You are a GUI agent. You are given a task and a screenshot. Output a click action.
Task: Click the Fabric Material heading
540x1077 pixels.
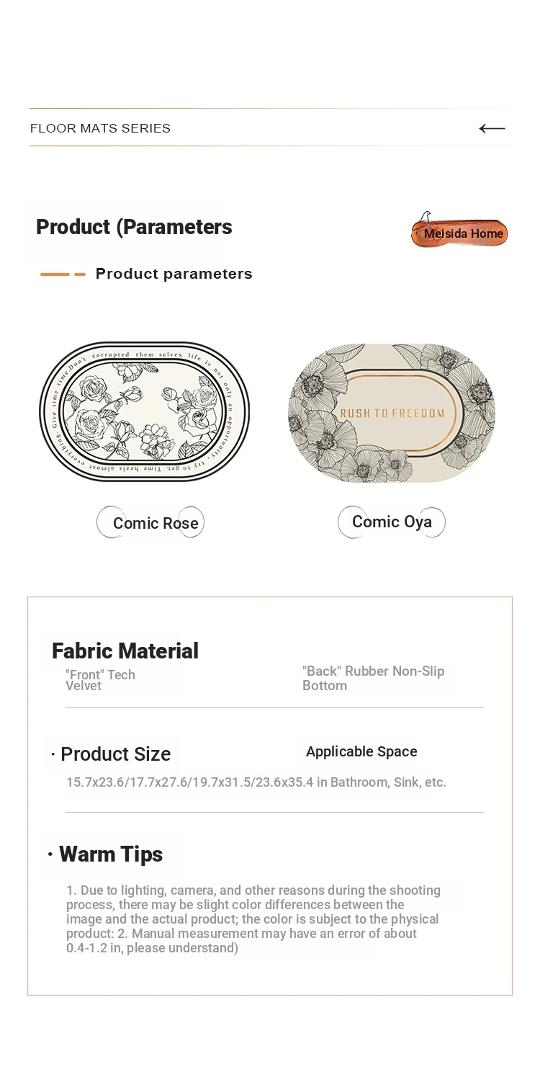coord(125,651)
